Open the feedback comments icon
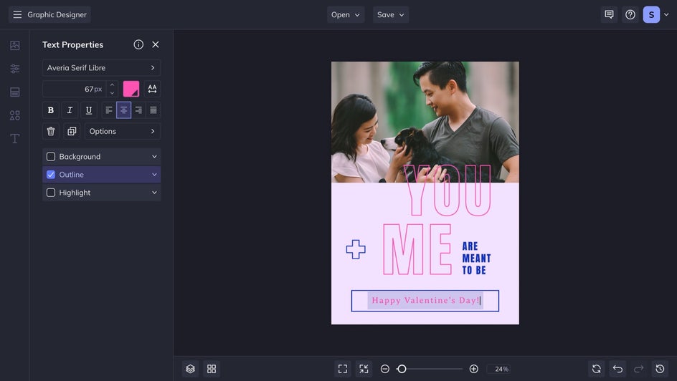This screenshot has width=677, height=381. coord(609,14)
